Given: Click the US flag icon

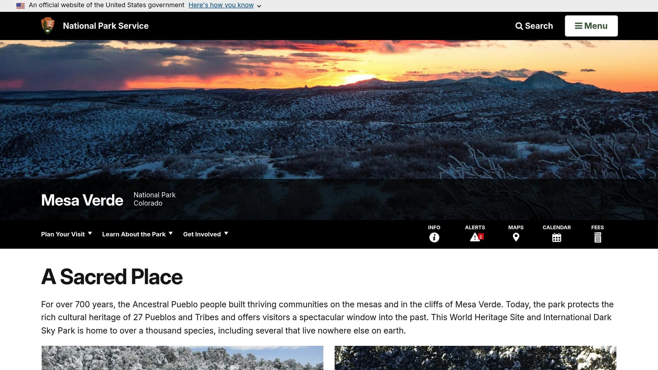Looking at the screenshot, I should click(x=21, y=5).
